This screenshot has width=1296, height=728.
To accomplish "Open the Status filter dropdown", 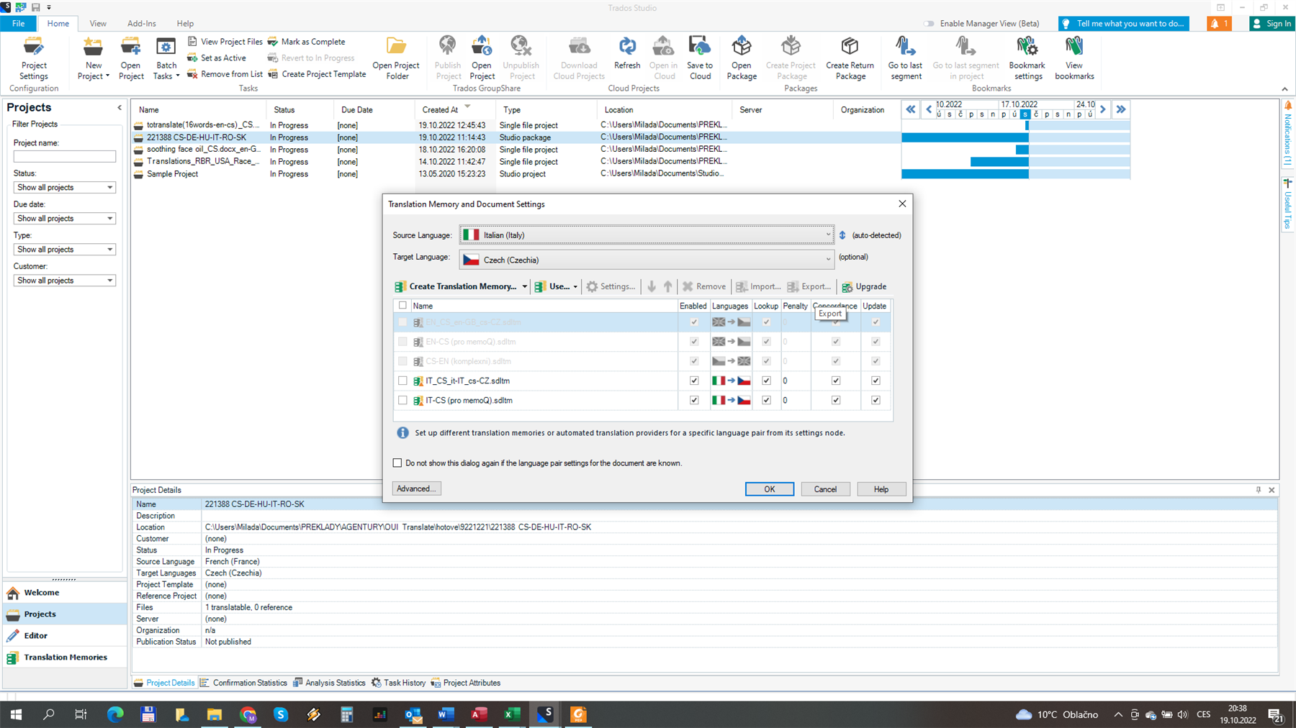I will click(x=65, y=187).
